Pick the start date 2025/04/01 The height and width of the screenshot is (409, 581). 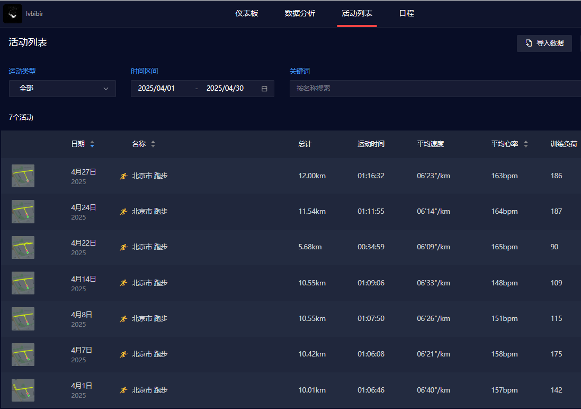click(x=156, y=89)
